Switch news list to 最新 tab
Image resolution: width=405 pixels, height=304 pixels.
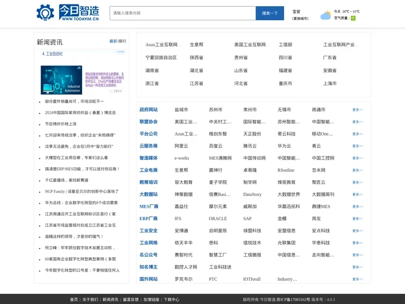click(113, 41)
